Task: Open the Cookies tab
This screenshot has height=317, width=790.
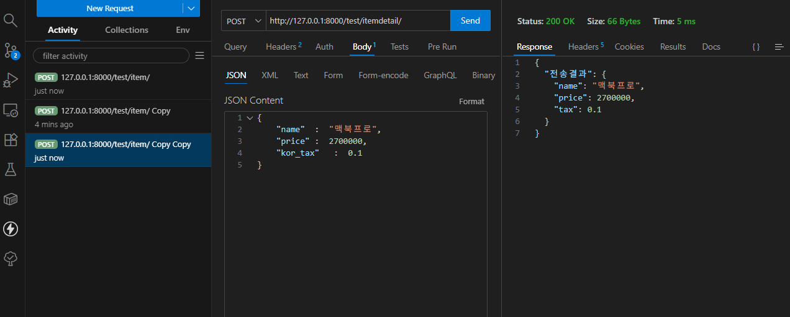Action: pyautogui.click(x=629, y=47)
